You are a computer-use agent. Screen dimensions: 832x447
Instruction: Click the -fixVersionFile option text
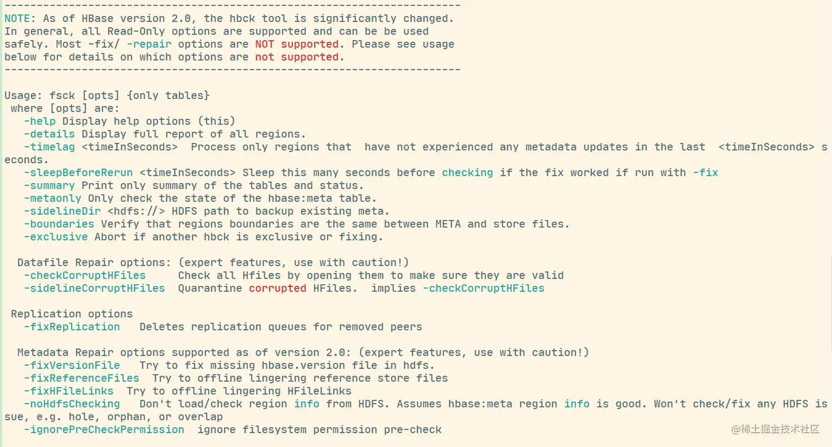[72, 365]
